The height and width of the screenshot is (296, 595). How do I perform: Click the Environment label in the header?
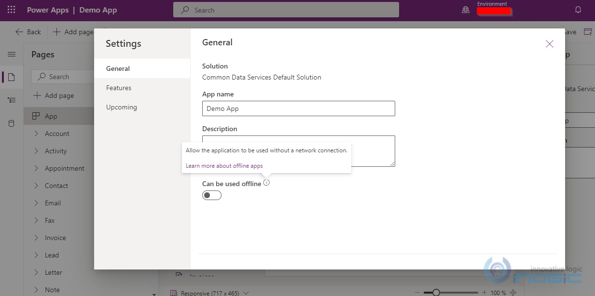pyautogui.click(x=492, y=4)
